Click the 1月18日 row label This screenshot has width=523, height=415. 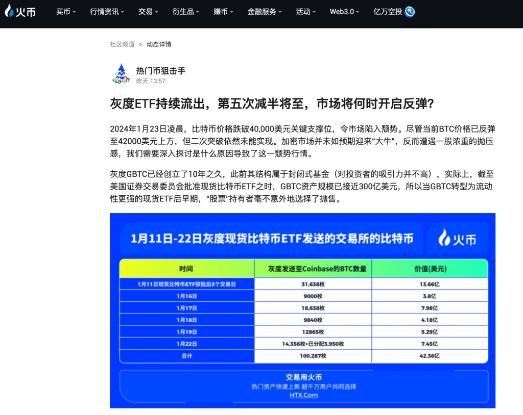[187, 320]
